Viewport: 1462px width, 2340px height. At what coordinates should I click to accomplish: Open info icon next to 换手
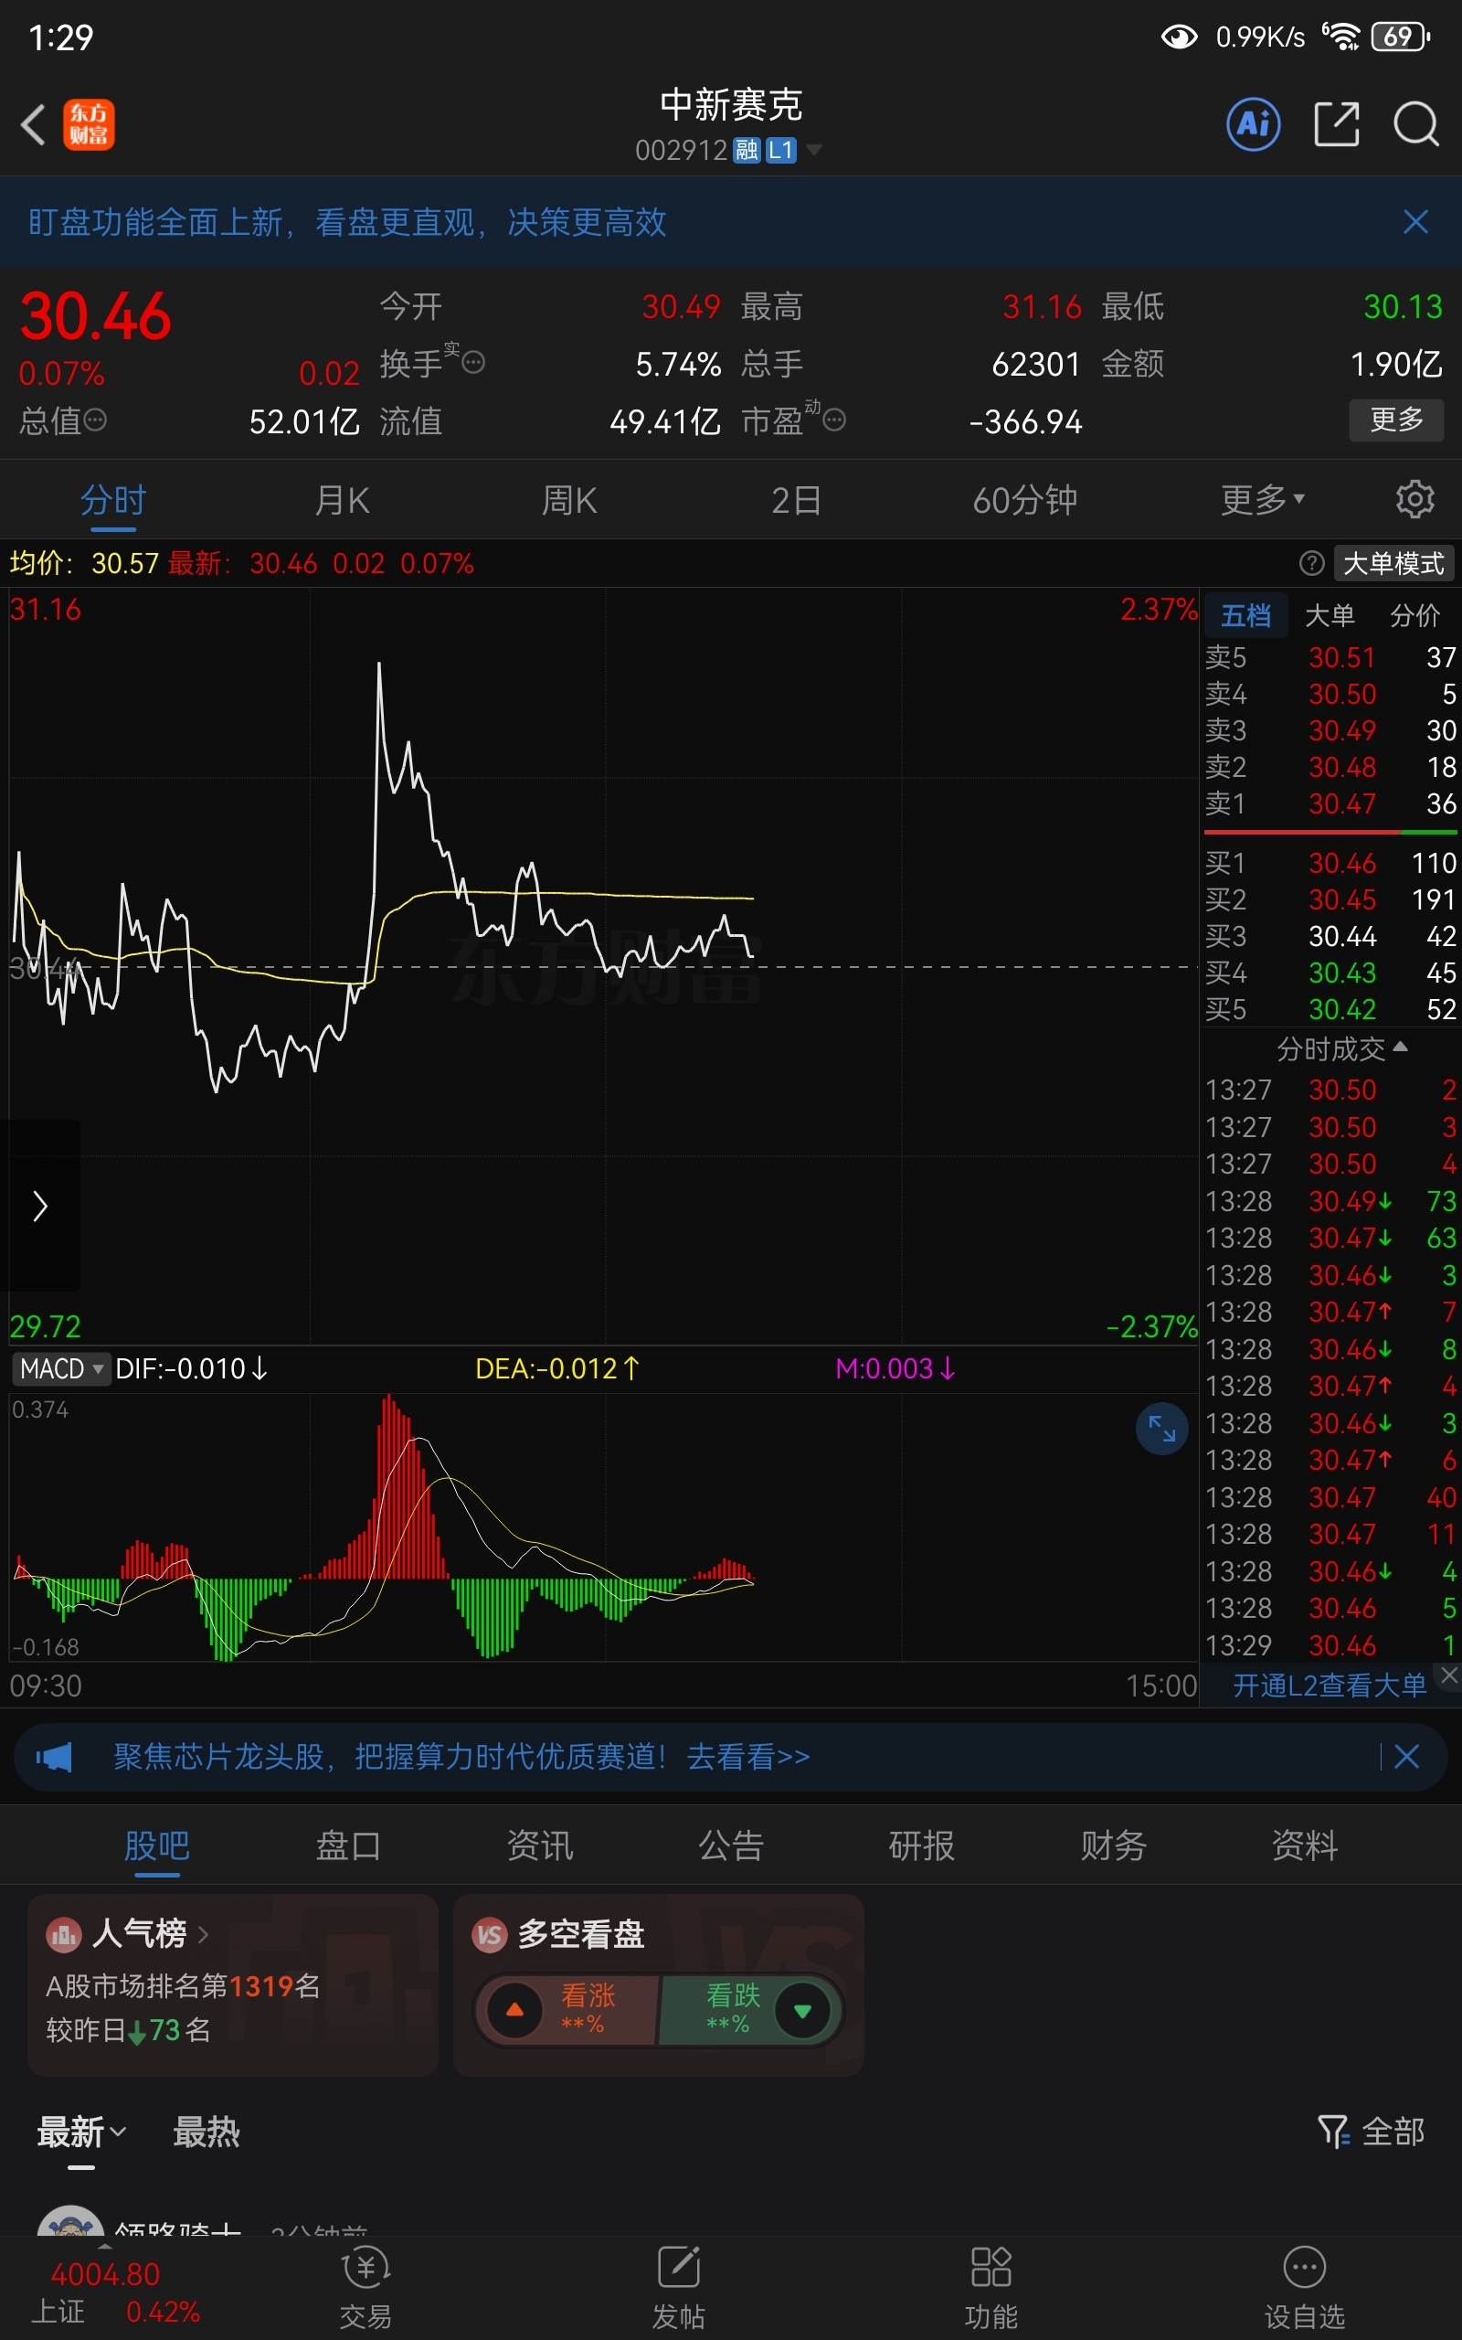click(474, 363)
